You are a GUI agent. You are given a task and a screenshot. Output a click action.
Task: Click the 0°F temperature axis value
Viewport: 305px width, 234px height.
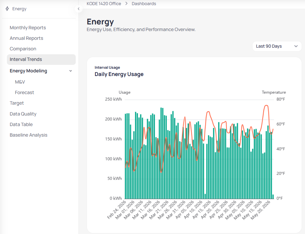point(280,198)
